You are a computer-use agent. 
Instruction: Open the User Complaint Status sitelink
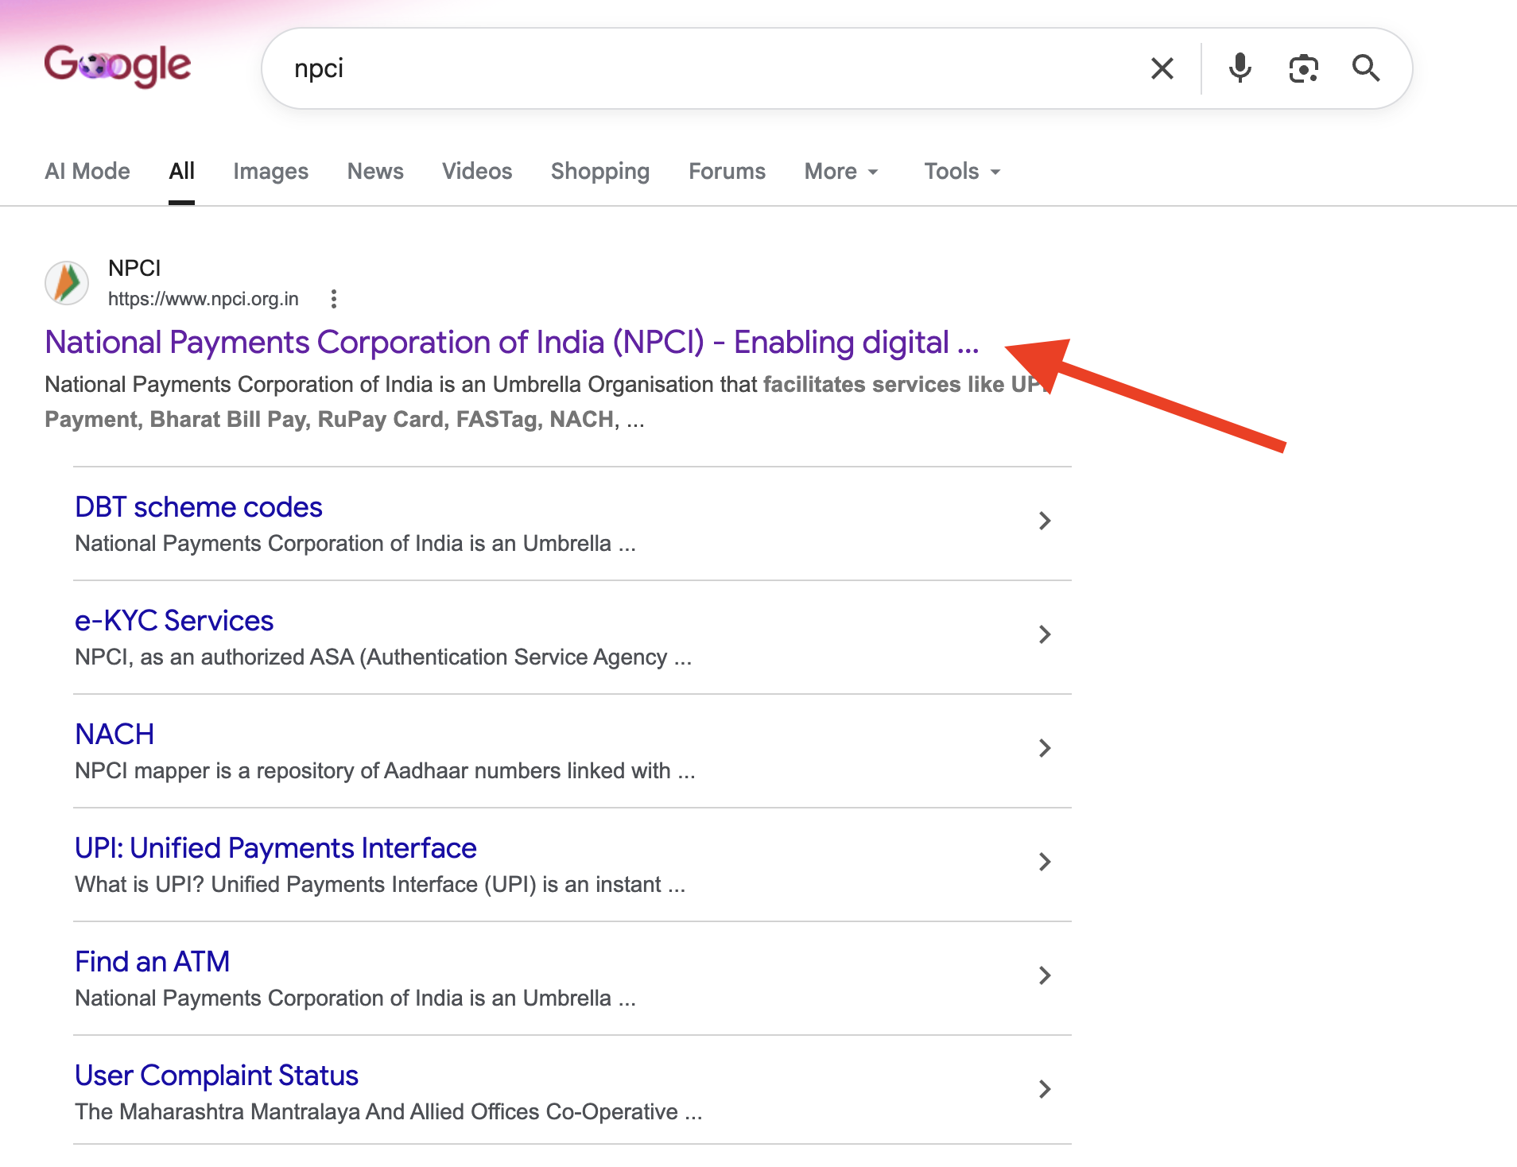(216, 1076)
